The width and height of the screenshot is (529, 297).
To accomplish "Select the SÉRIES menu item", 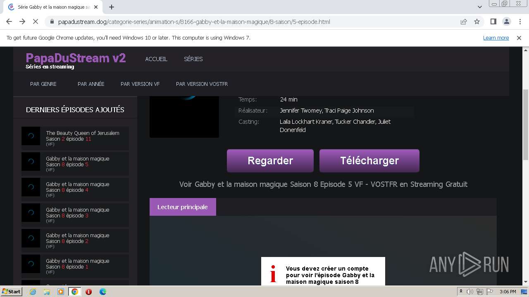I will 193,59.
